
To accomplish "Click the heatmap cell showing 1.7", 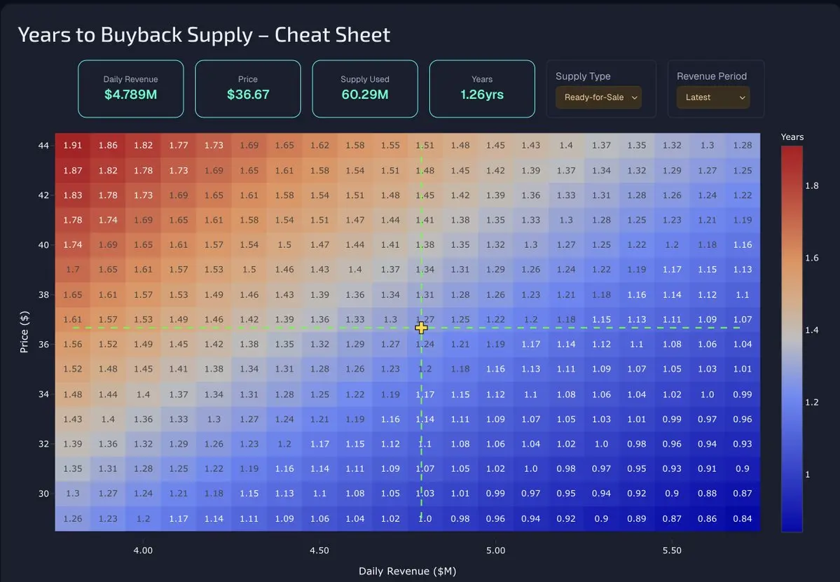I will [x=73, y=270].
